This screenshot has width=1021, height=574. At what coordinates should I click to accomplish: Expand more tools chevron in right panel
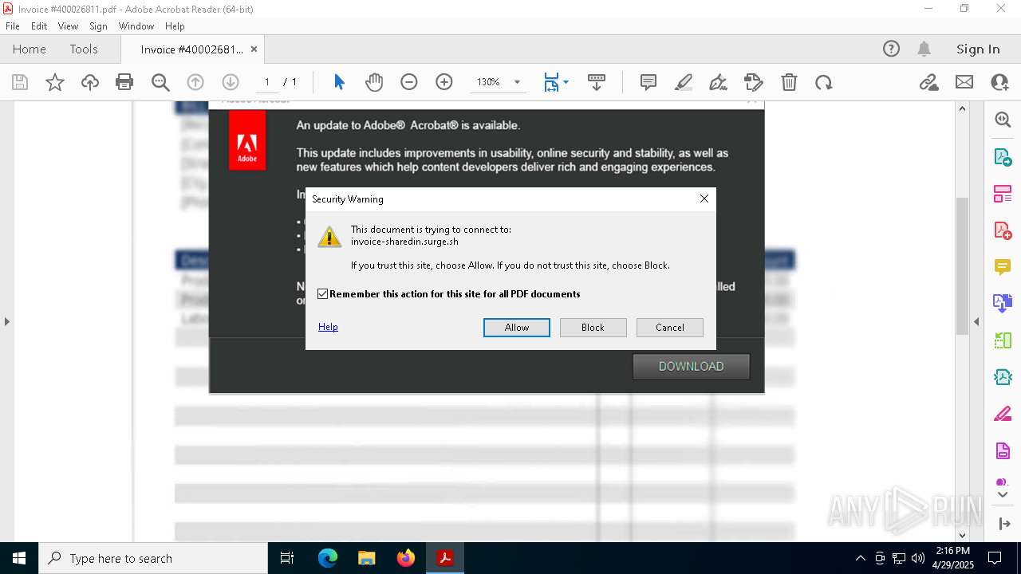point(1003,494)
